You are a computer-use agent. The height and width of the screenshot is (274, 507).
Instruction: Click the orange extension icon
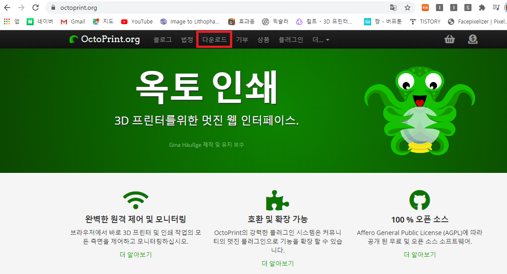[425, 8]
